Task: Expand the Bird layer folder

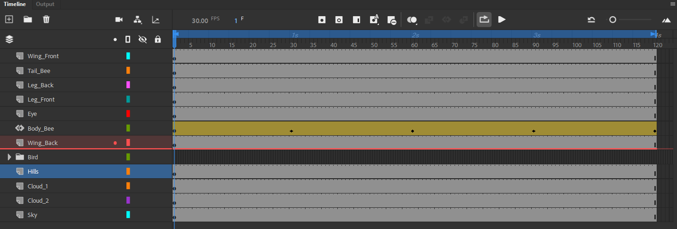Action: pos(9,157)
